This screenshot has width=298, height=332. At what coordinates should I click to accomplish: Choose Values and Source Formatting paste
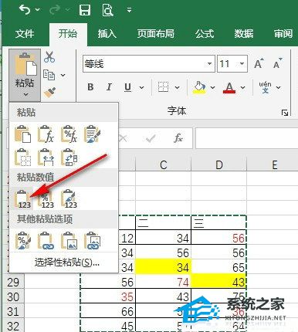tap(69, 198)
